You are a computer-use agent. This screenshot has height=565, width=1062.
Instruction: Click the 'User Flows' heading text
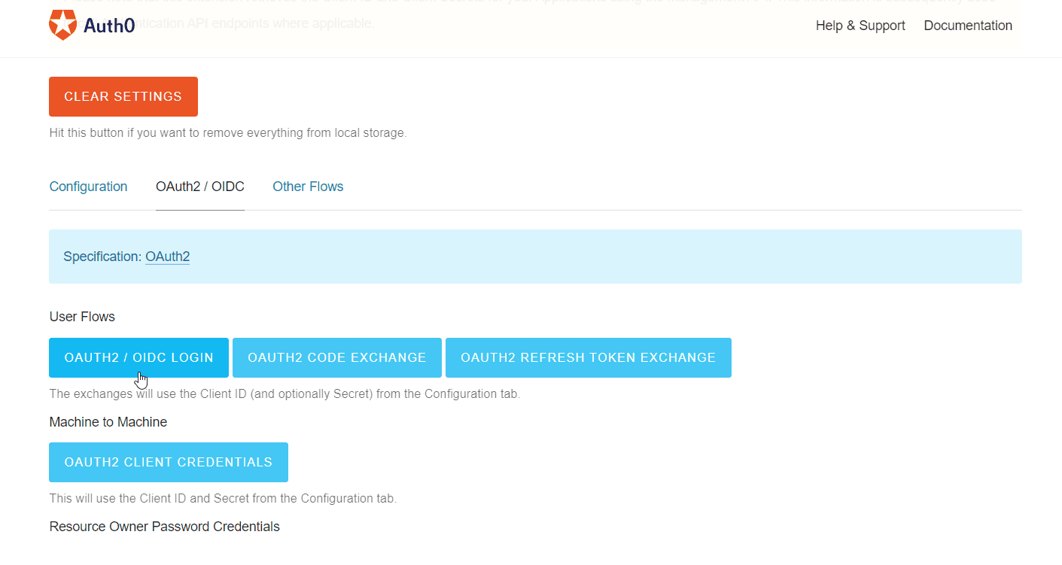coord(82,317)
